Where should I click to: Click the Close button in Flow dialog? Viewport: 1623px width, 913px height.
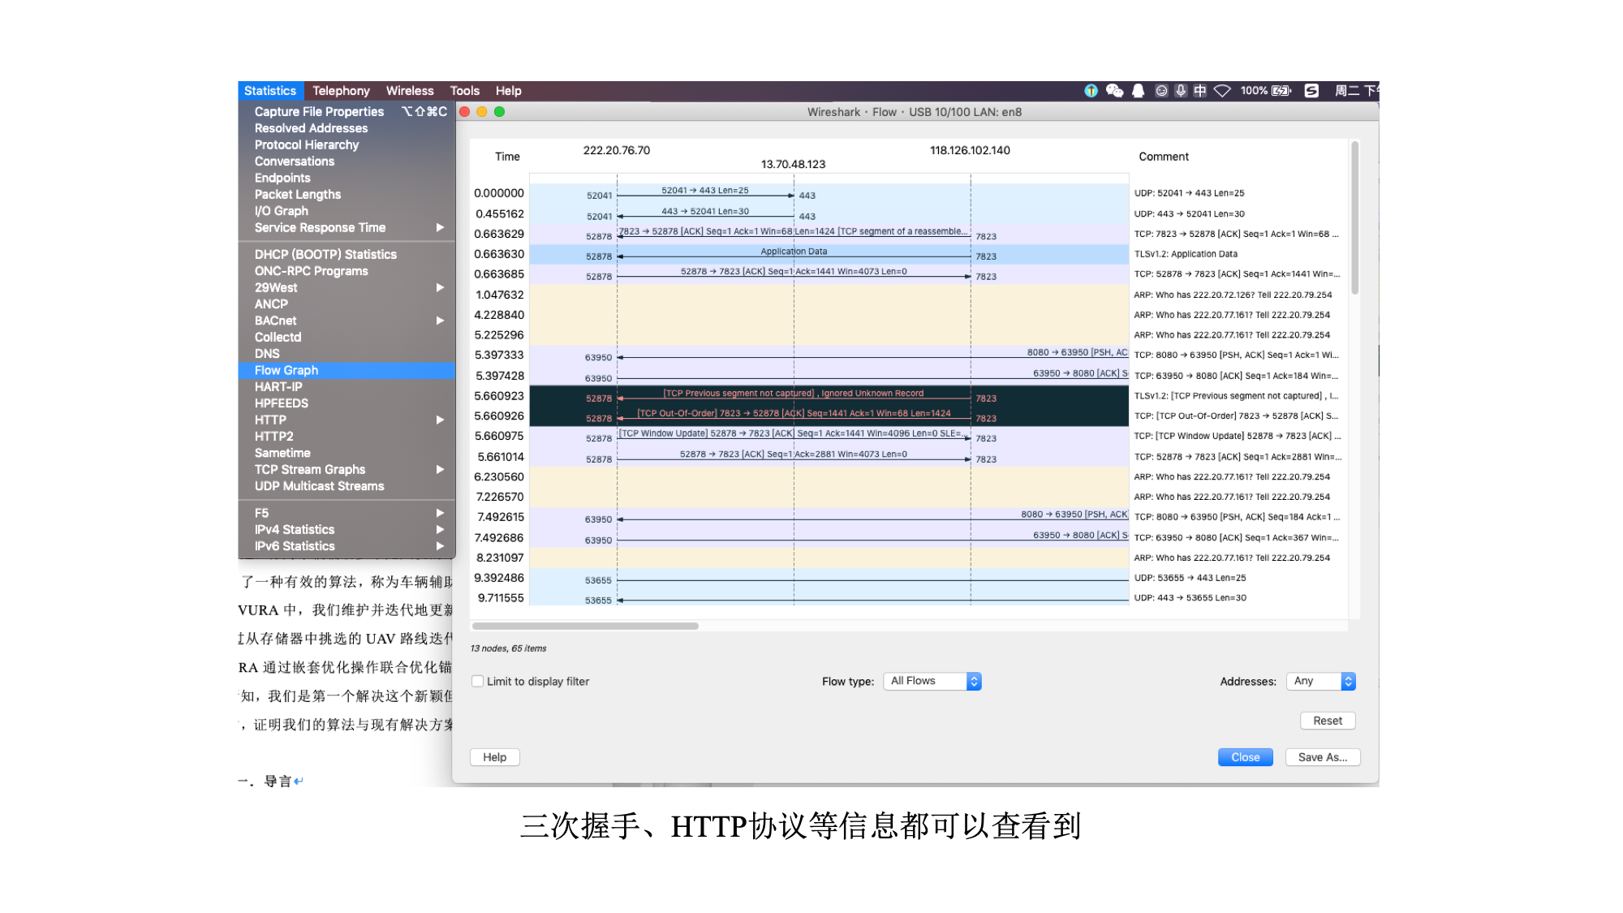coord(1246,757)
